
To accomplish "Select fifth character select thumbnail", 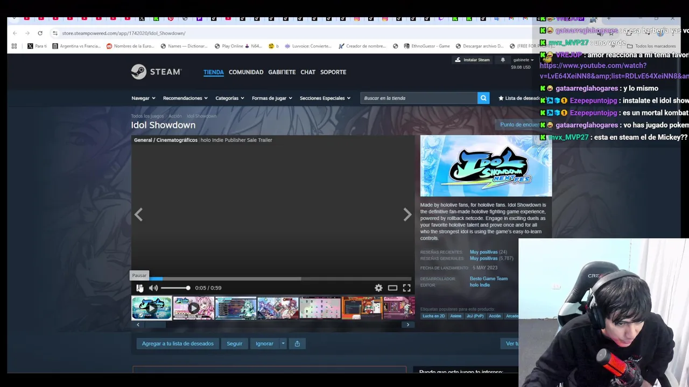I will tap(320, 309).
